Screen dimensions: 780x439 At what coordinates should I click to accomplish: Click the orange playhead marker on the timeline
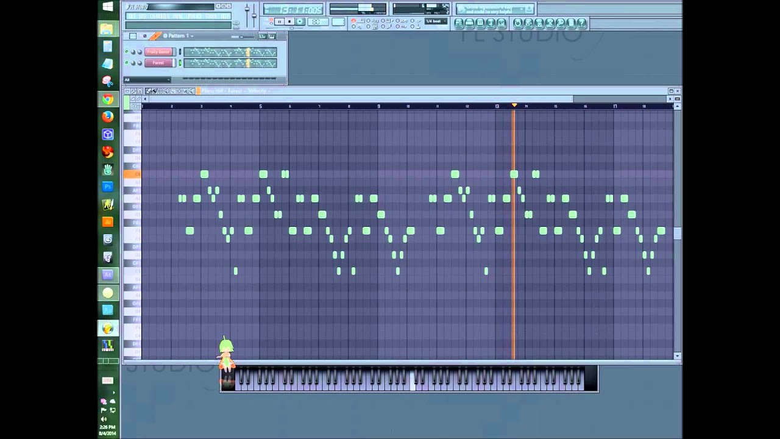pyautogui.click(x=514, y=105)
